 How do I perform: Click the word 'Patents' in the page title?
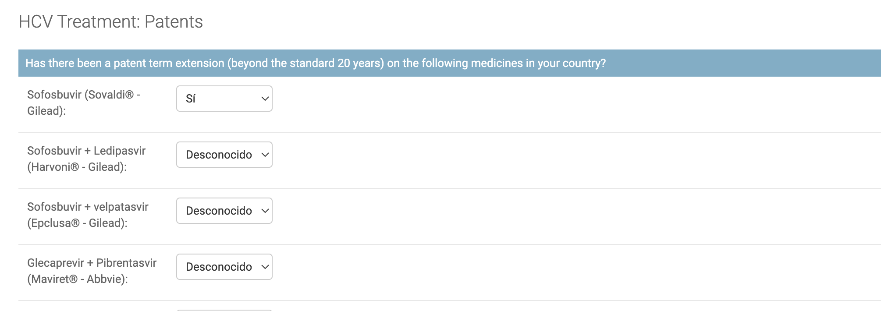click(174, 21)
